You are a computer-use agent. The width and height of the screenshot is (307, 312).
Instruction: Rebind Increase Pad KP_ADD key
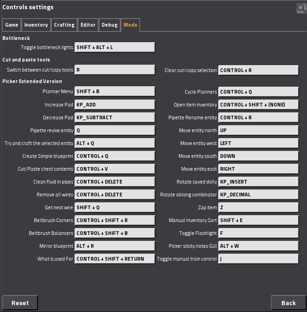tap(115, 105)
